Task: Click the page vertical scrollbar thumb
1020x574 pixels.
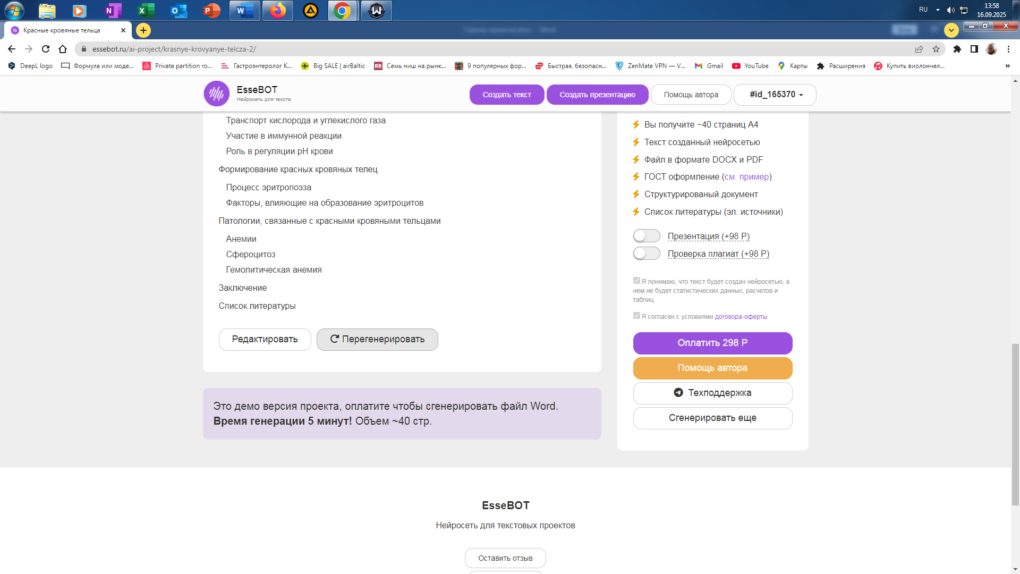Action: click(x=1015, y=424)
